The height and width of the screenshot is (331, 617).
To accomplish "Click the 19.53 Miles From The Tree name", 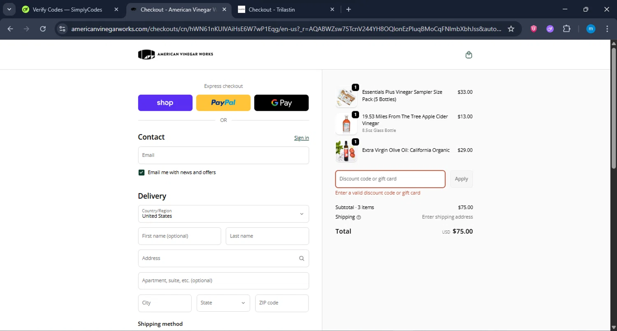I will click(x=405, y=120).
